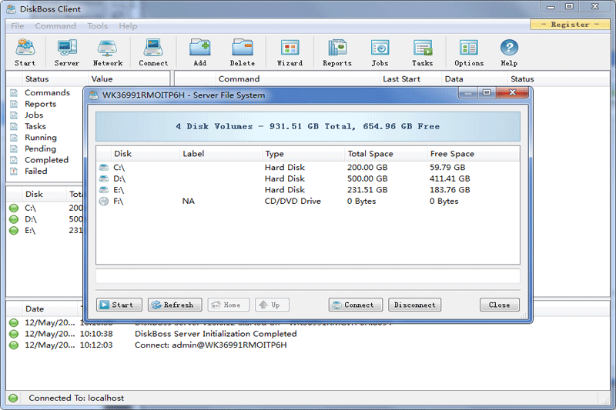Click the path input field in dialog

[x=307, y=276]
